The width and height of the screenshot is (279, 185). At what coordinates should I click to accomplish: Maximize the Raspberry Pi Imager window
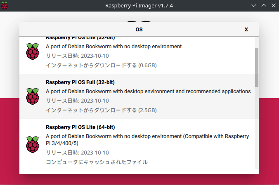click(264, 5)
